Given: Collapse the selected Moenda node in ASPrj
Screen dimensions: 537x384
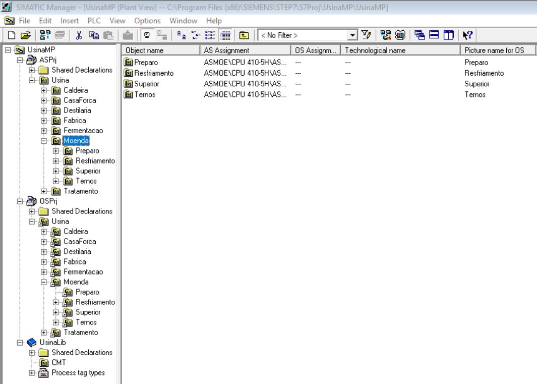Looking at the screenshot, I should 44,141.
